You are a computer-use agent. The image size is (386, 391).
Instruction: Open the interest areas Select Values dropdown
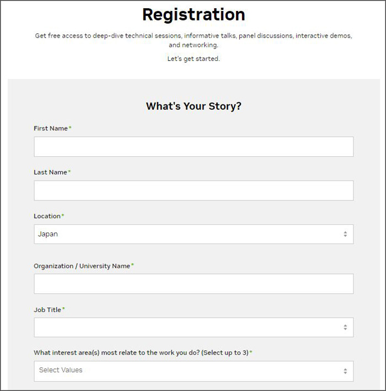tap(187, 371)
